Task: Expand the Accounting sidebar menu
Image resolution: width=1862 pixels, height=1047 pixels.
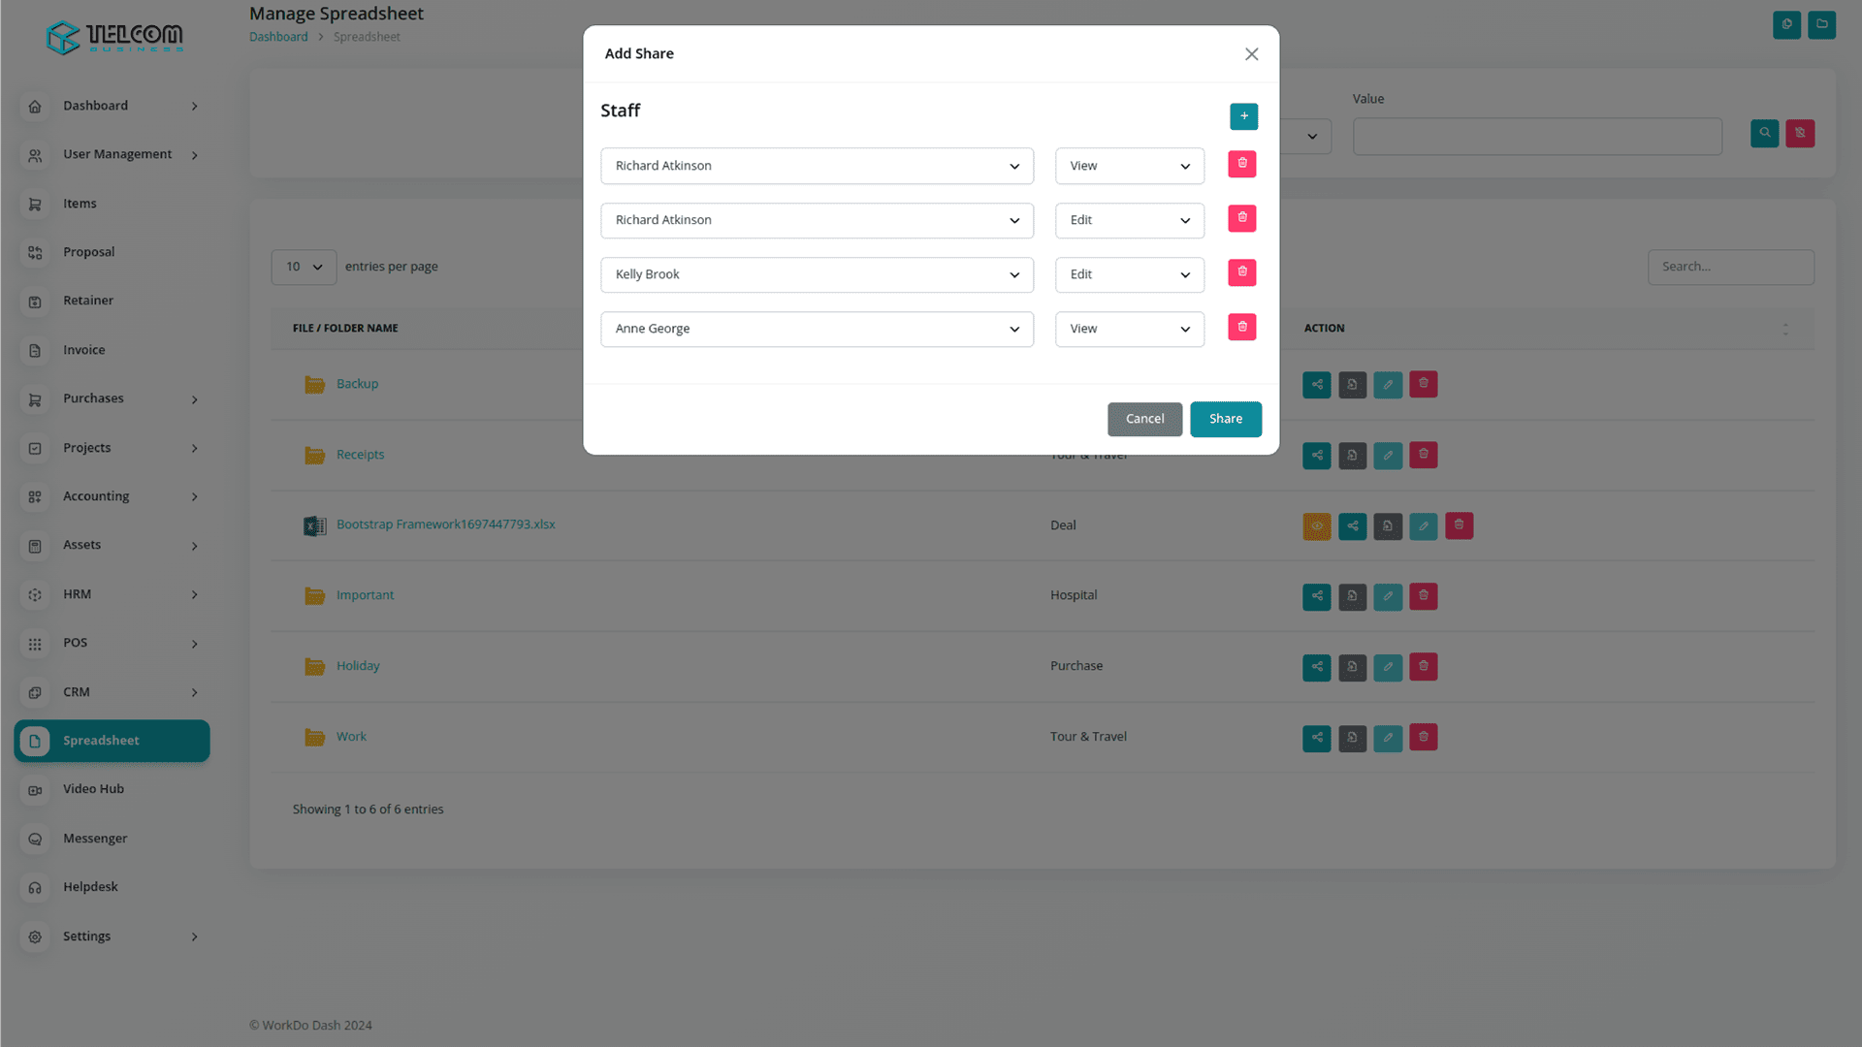Action: [x=112, y=496]
